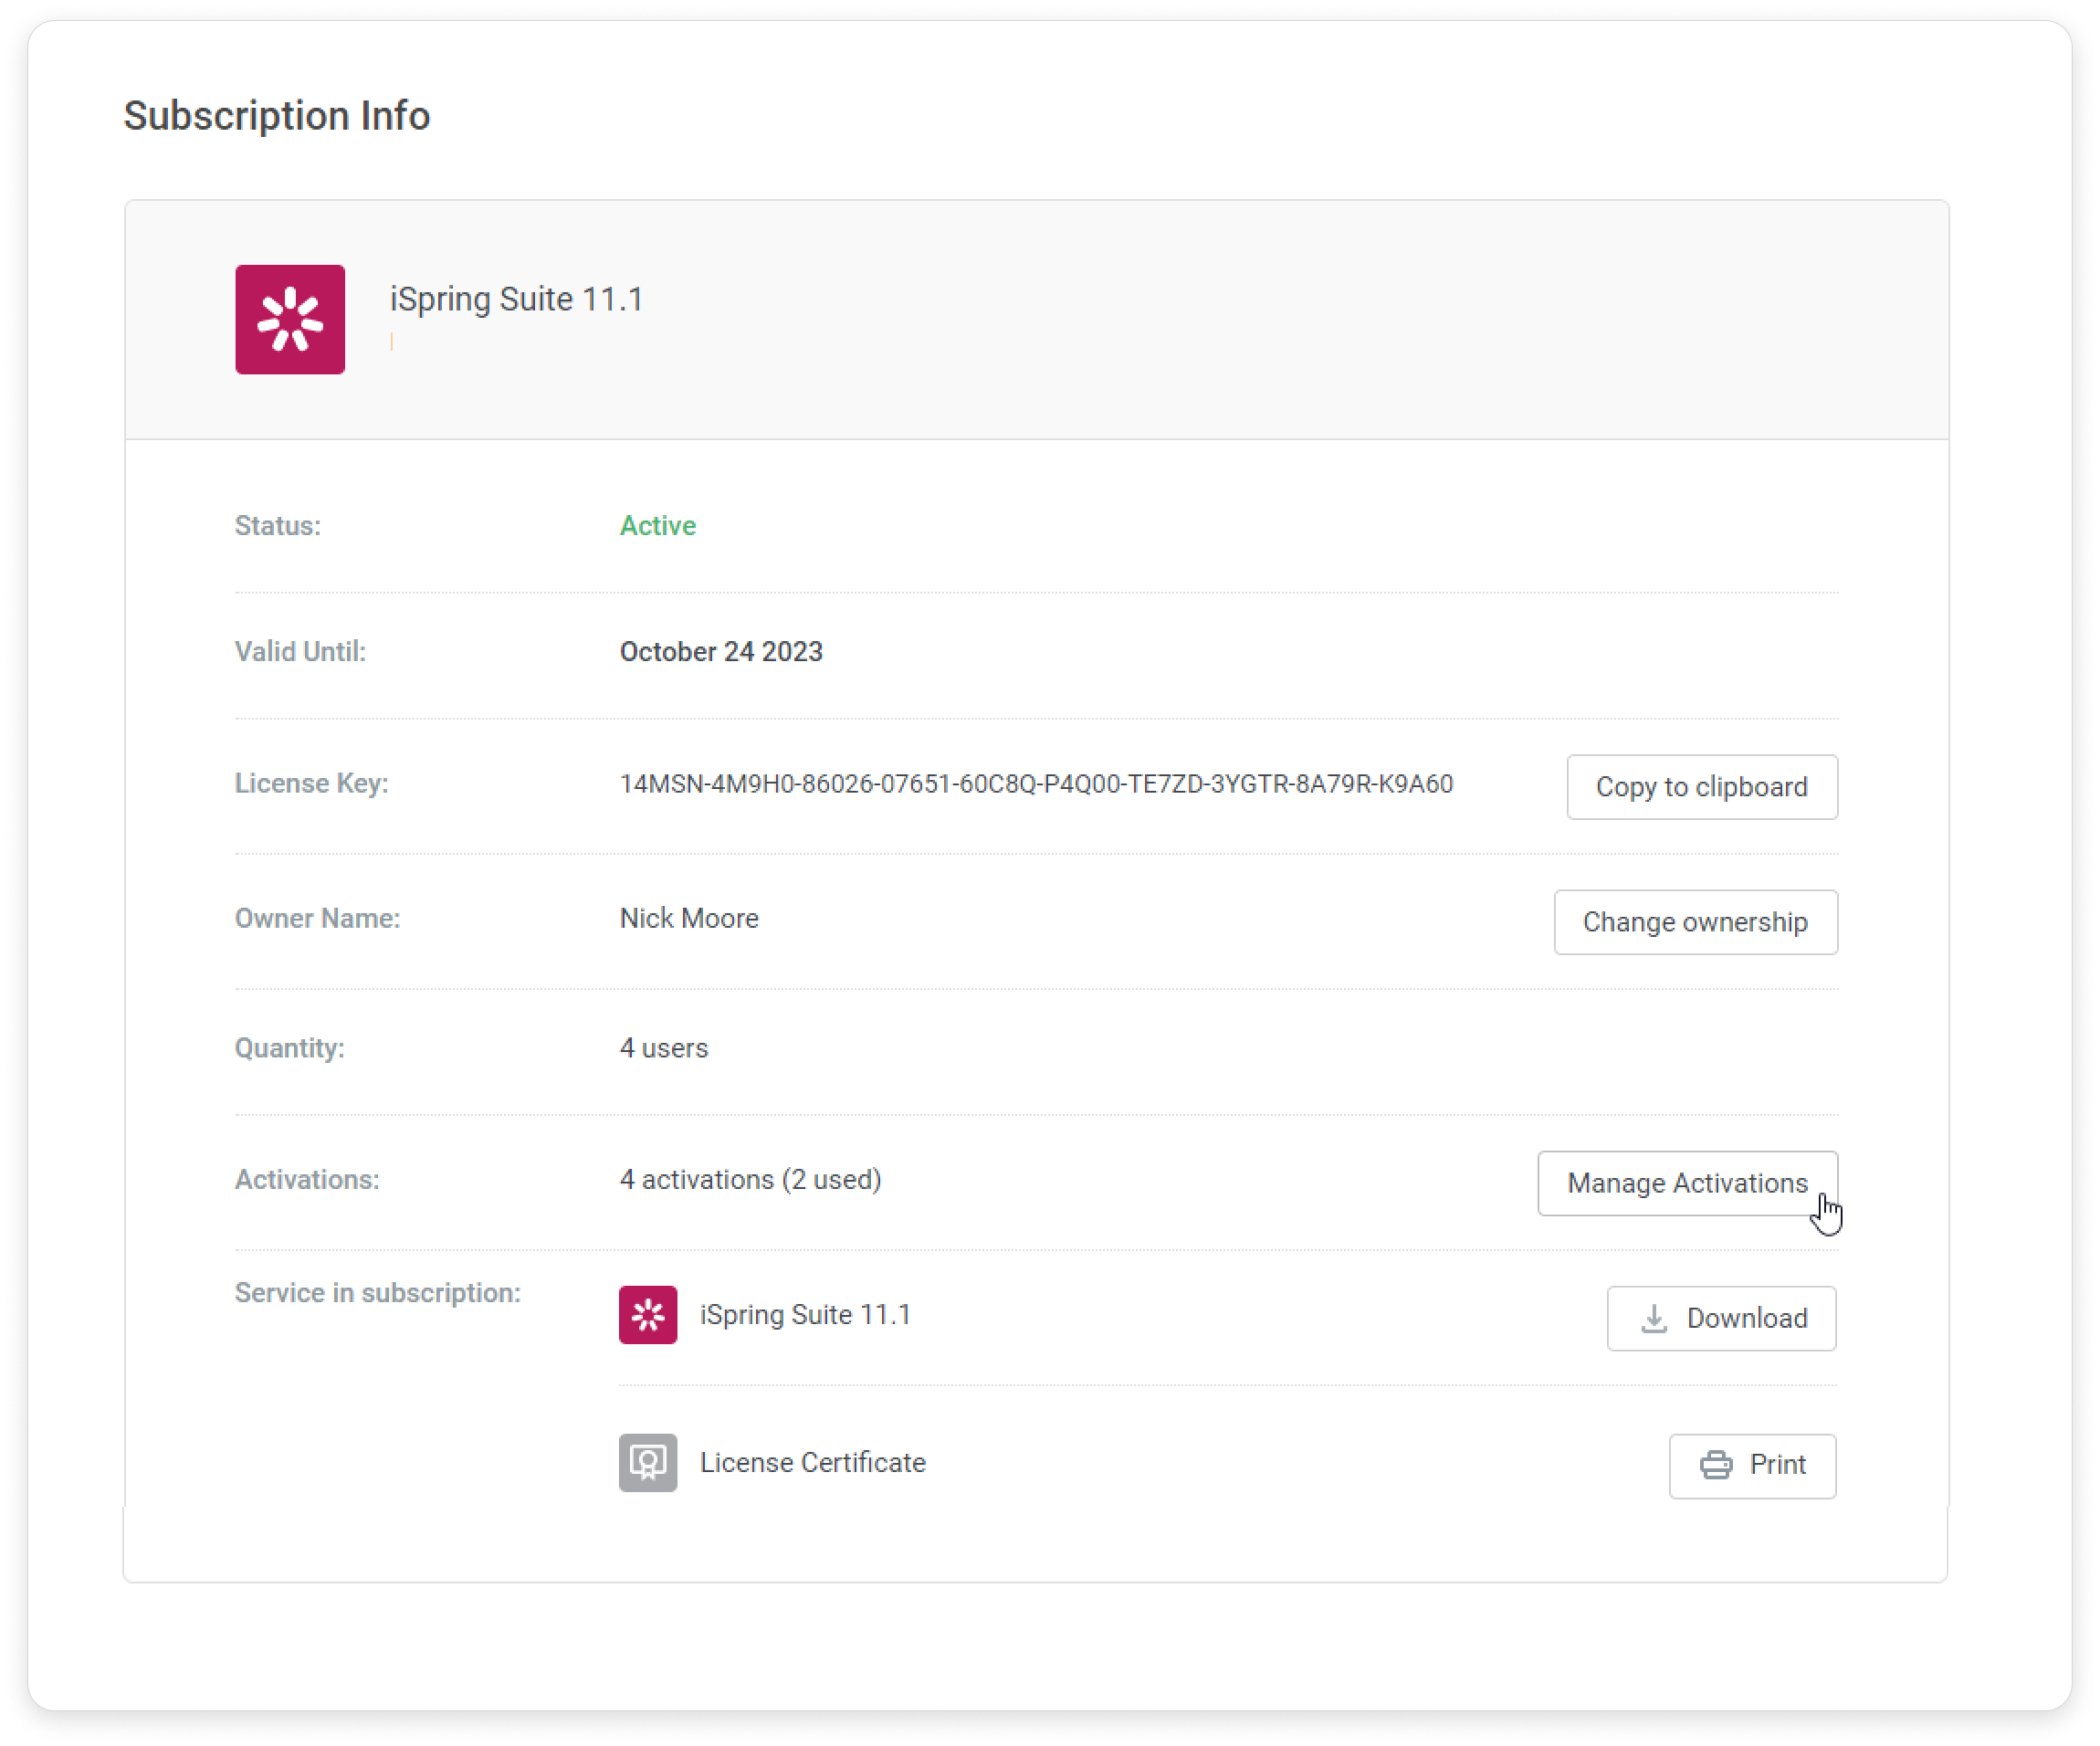Click the 4 activations (2 used) text
The image size is (2100, 1746).
[750, 1180]
